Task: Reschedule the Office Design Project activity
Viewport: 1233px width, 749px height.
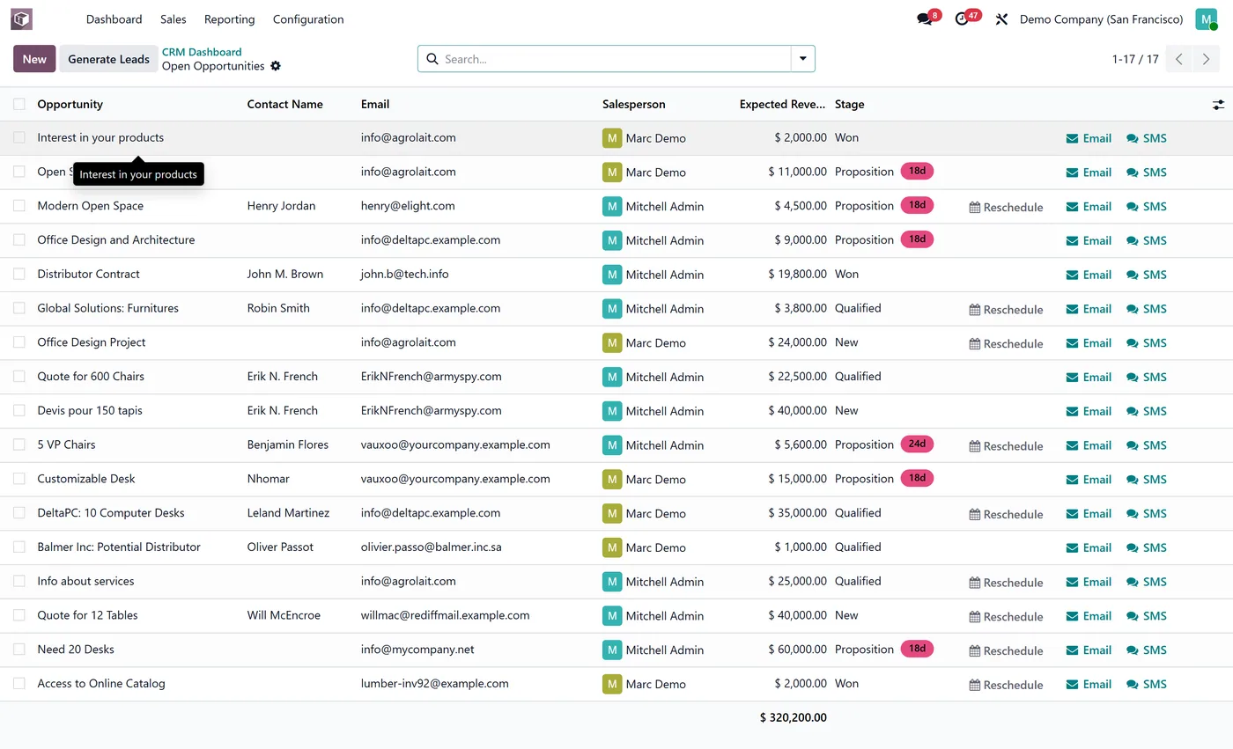Action: 1006,343
